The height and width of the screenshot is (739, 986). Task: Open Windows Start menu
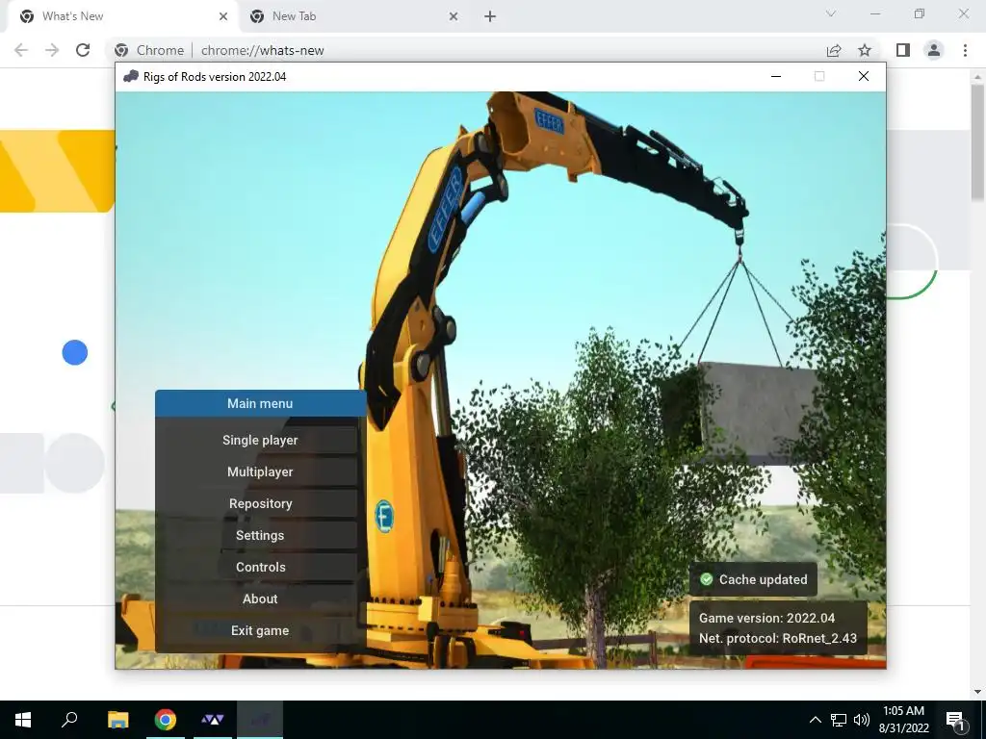[23, 720]
